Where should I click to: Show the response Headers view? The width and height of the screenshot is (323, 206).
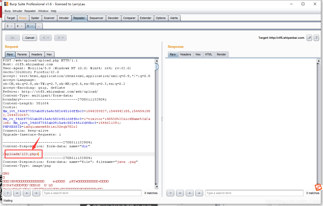[x=185, y=54]
